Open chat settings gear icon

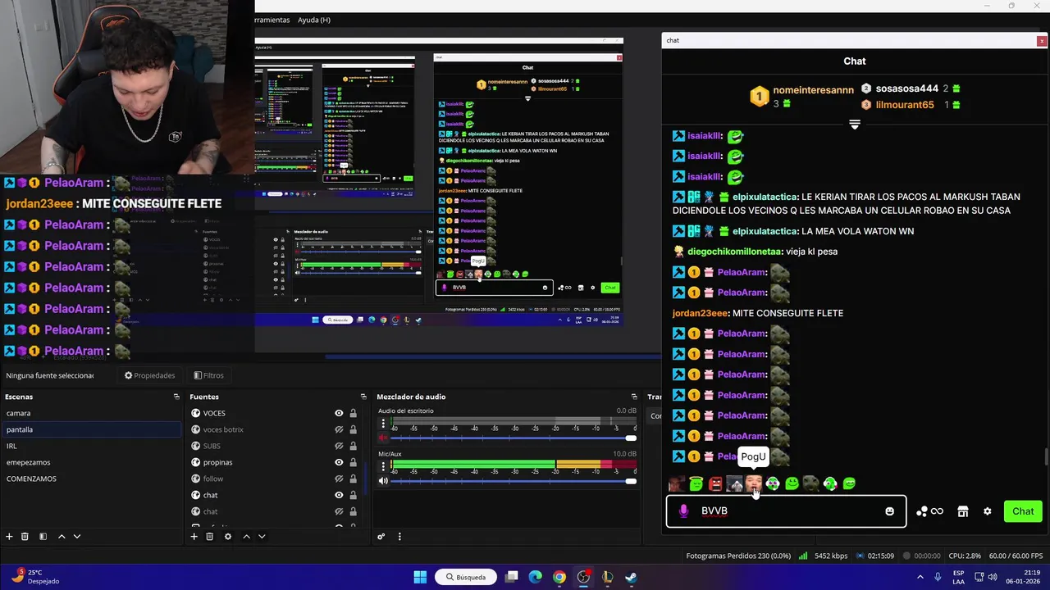point(988,511)
